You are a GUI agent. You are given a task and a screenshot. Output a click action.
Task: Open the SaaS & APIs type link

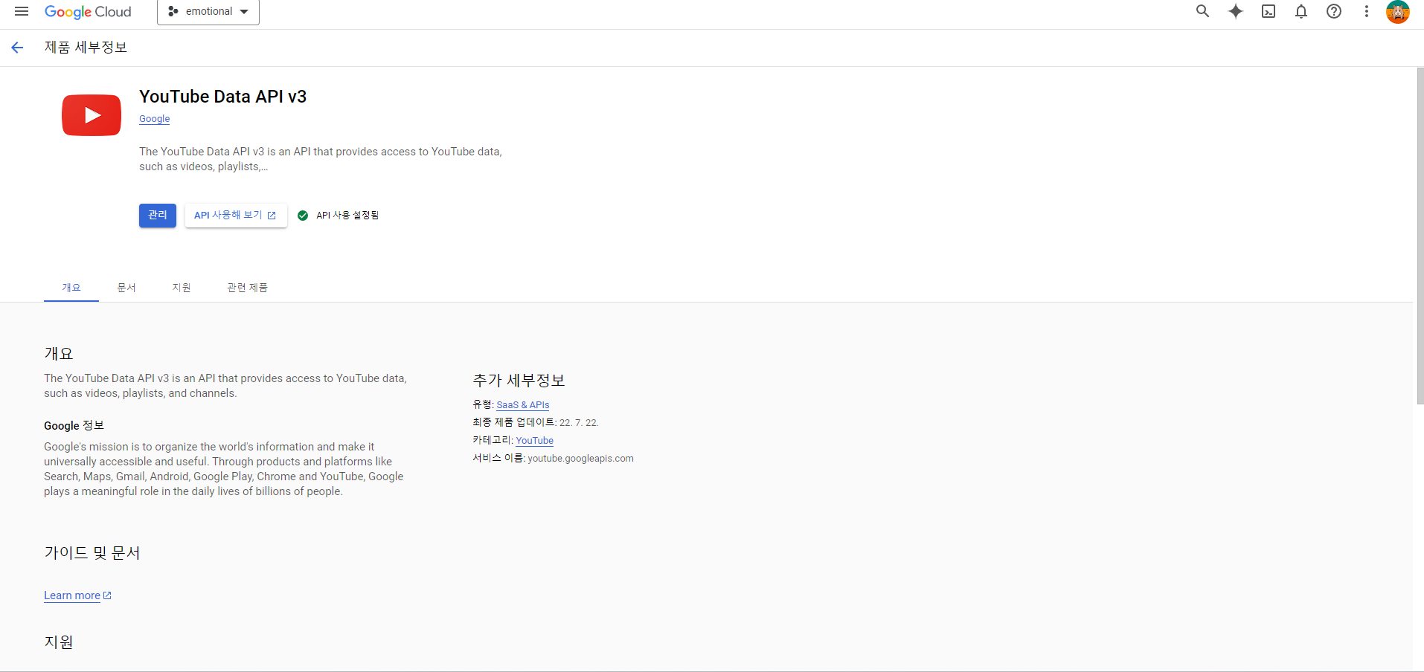(523, 405)
